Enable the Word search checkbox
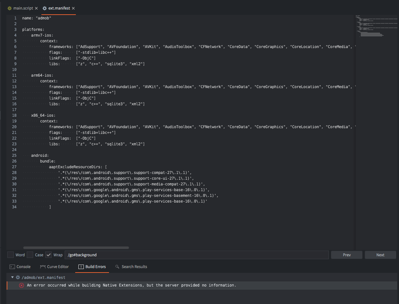The image size is (399, 304). [x=11, y=255]
